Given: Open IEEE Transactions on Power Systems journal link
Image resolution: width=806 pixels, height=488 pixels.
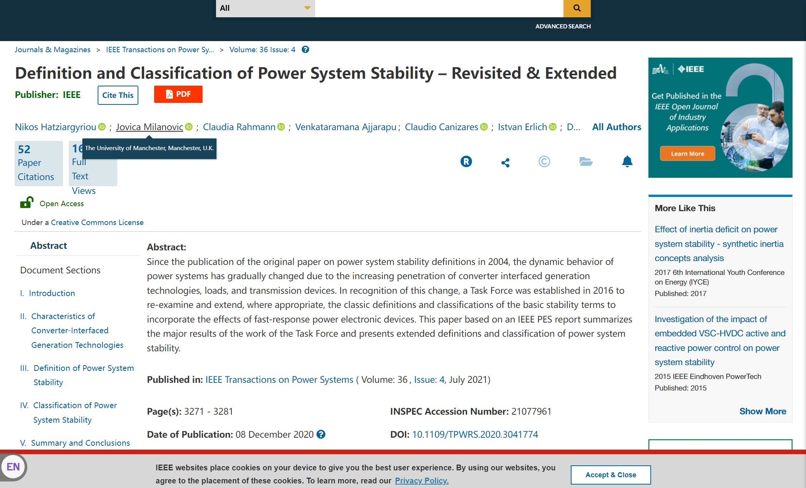Looking at the screenshot, I should [x=279, y=379].
